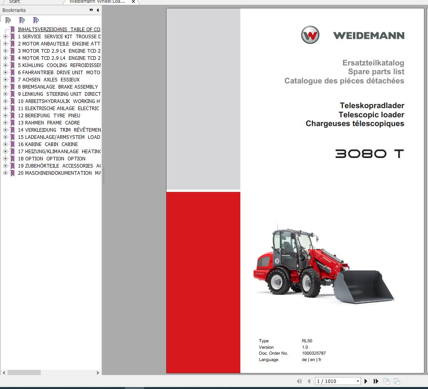Image resolution: width=428 pixels, height=389 pixels.
Task: Click the Bookmarks panel title
Action: (14, 10)
